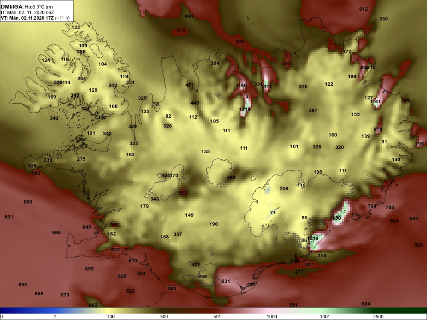Click the 472 map value

click(196, 265)
